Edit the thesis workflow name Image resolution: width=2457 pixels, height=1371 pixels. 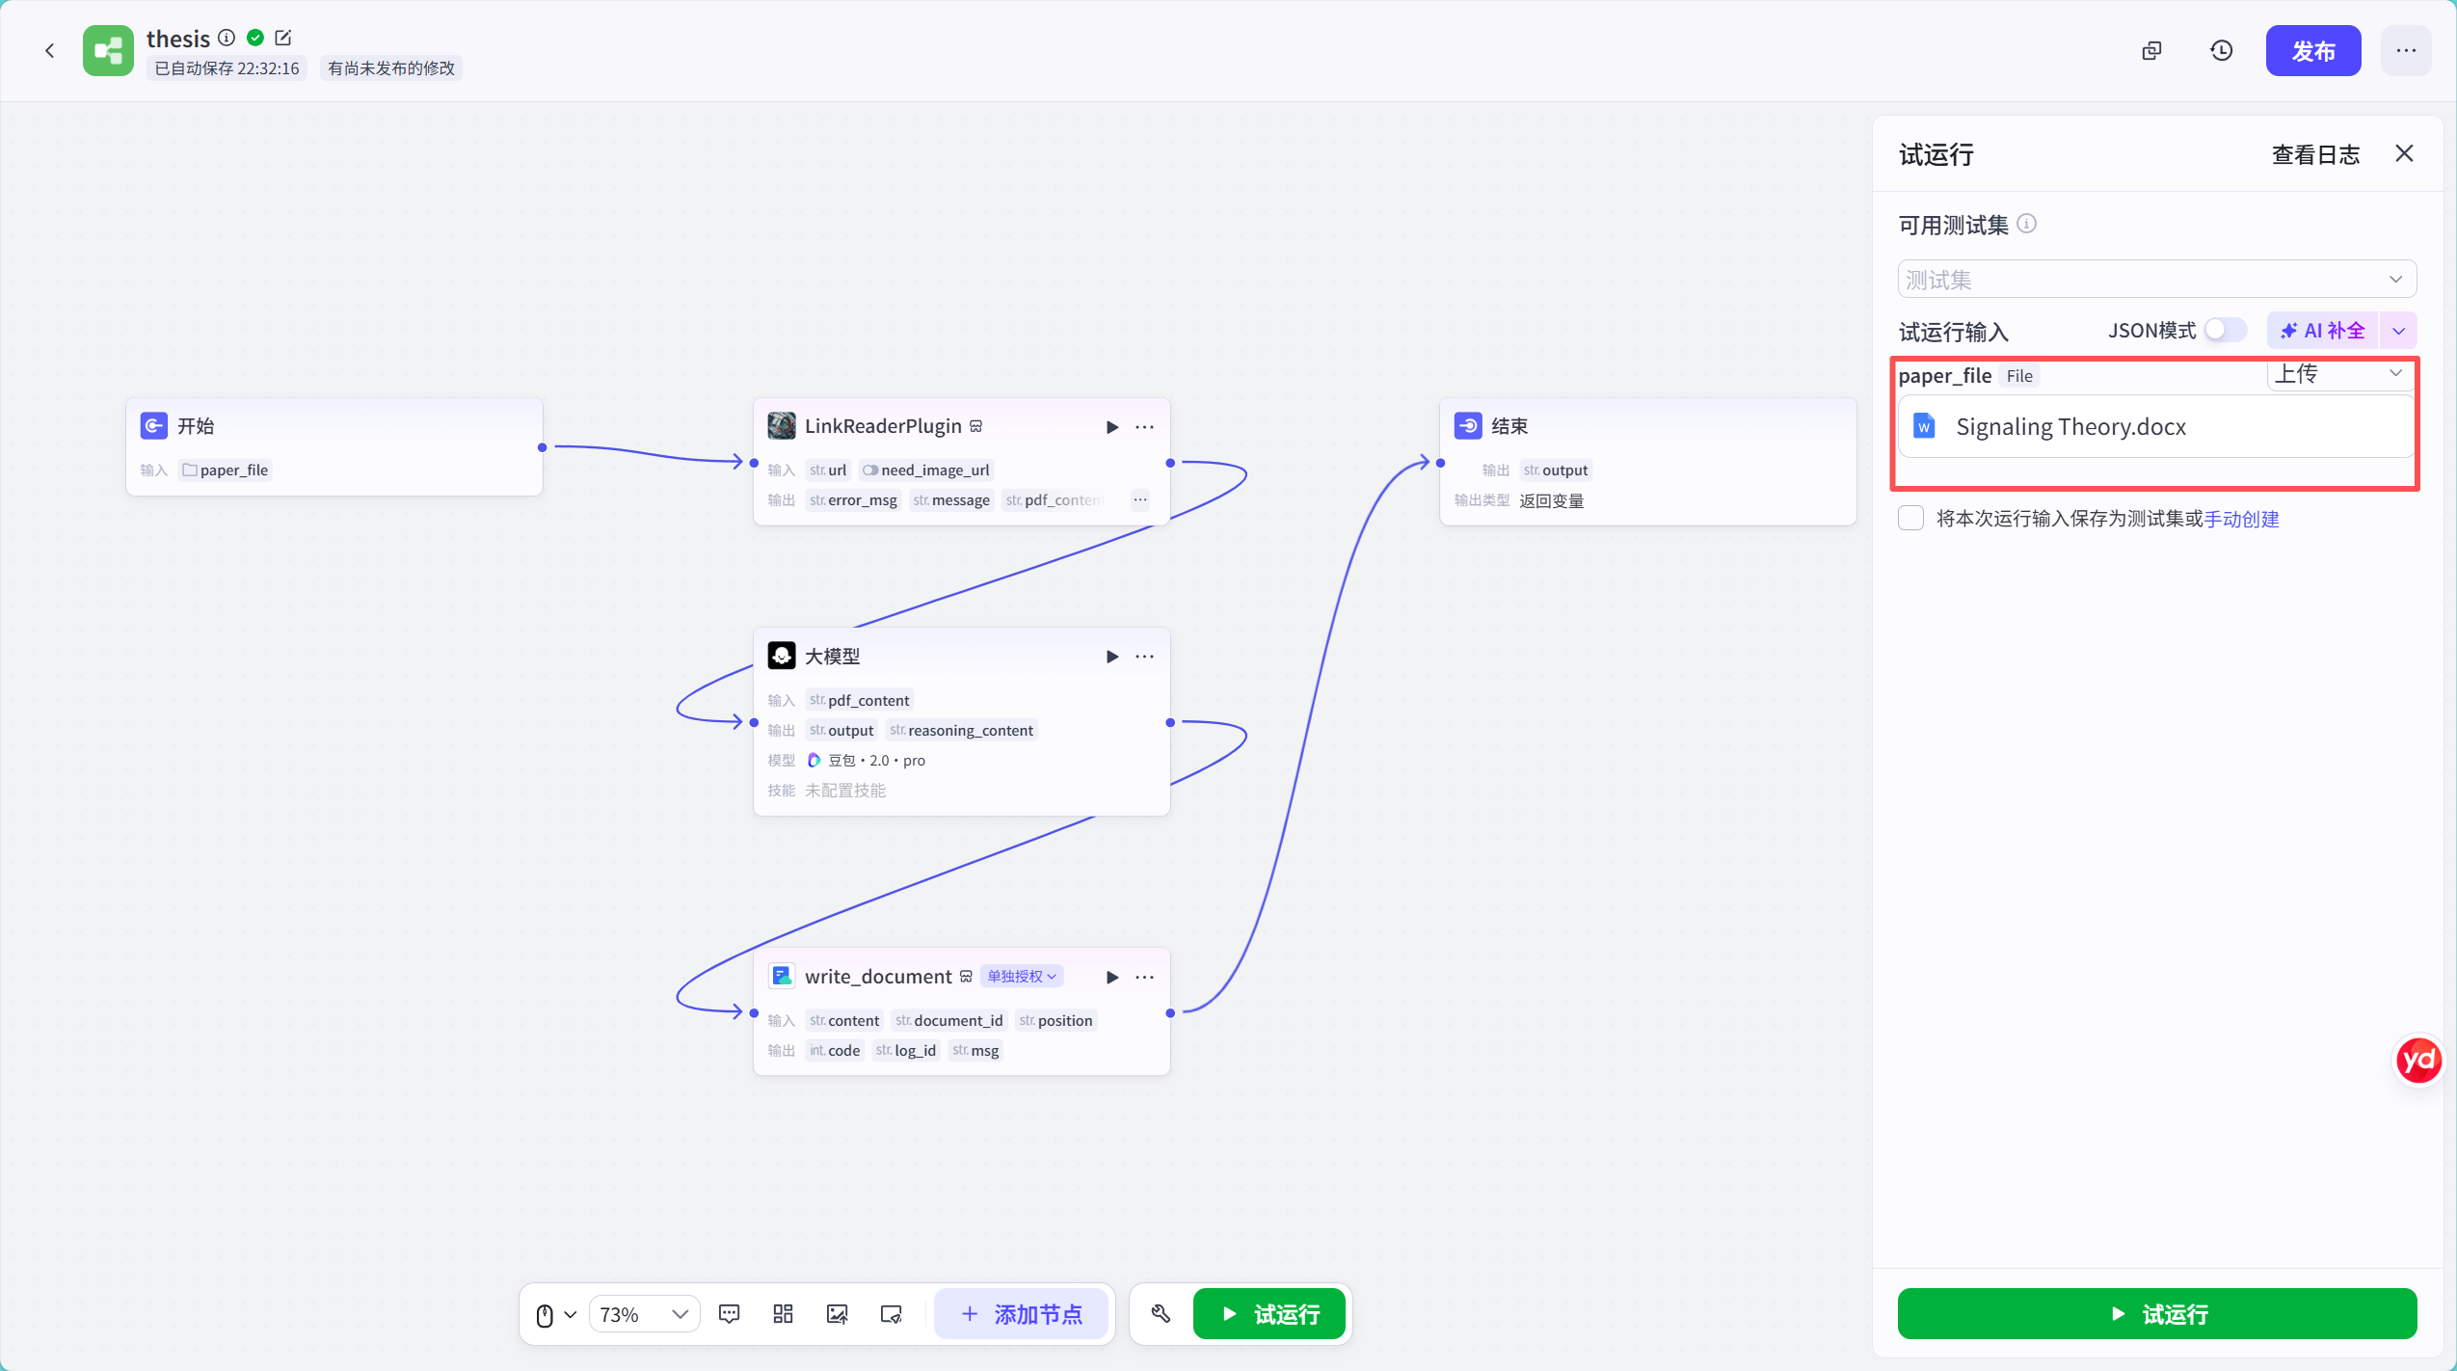coord(282,38)
